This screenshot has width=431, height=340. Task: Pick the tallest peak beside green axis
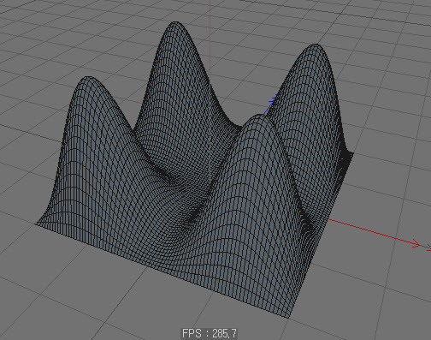pos(176,23)
